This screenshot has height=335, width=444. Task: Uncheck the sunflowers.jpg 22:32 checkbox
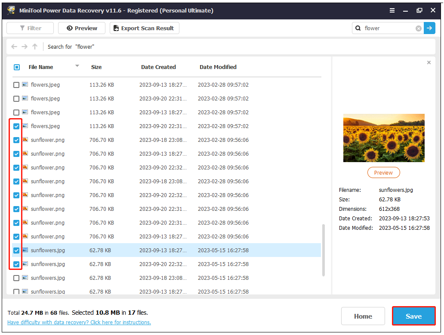pyautogui.click(x=16, y=264)
